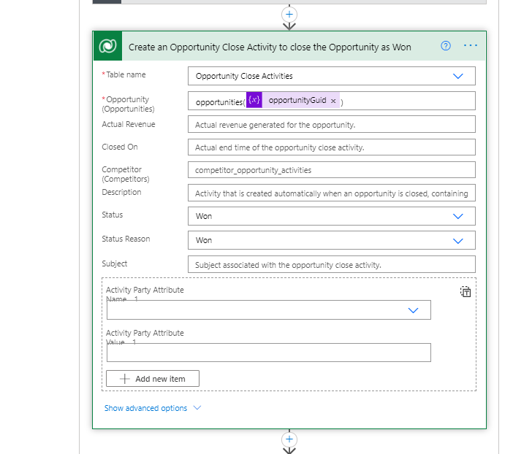
Task: Click the Dataverse connector icon in action header
Action: (x=107, y=46)
